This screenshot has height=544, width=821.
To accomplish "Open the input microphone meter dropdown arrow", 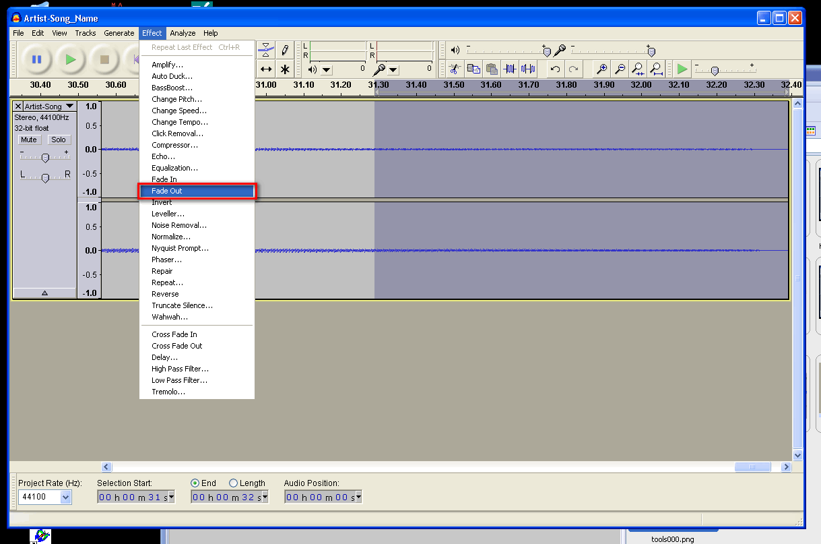I will pyautogui.click(x=393, y=69).
